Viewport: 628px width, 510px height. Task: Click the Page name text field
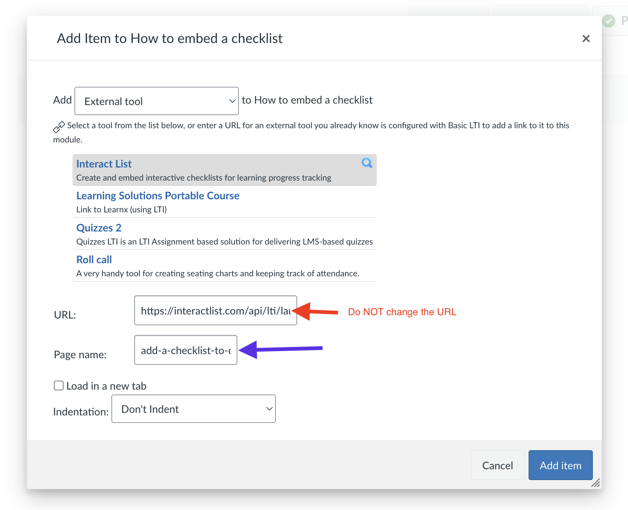click(186, 350)
